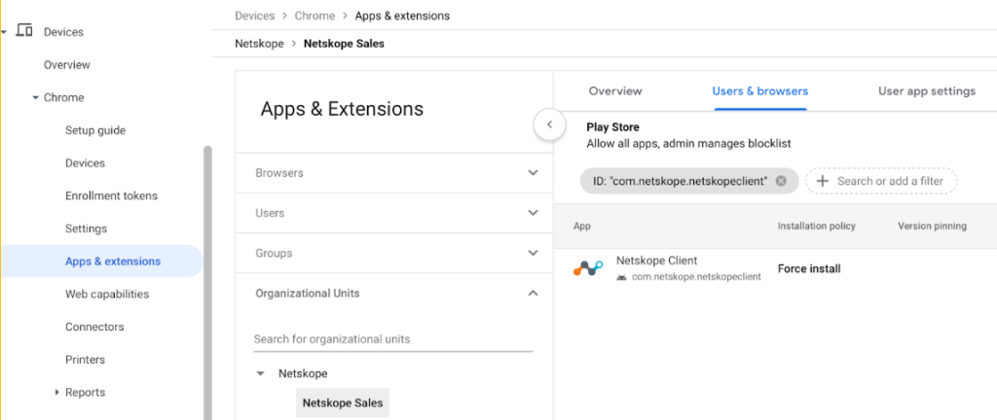The image size is (997, 420).
Task: Open Force install policy dropdown
Action: coord(809,269)
